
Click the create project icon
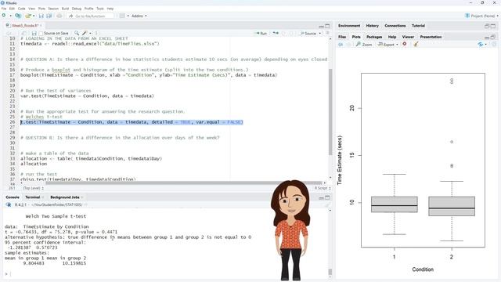(x=18, y=16)
